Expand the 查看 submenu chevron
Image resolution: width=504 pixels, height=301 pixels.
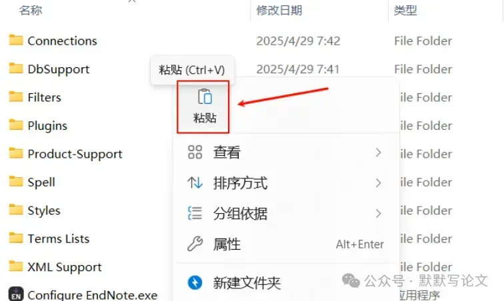pos(378,152)
